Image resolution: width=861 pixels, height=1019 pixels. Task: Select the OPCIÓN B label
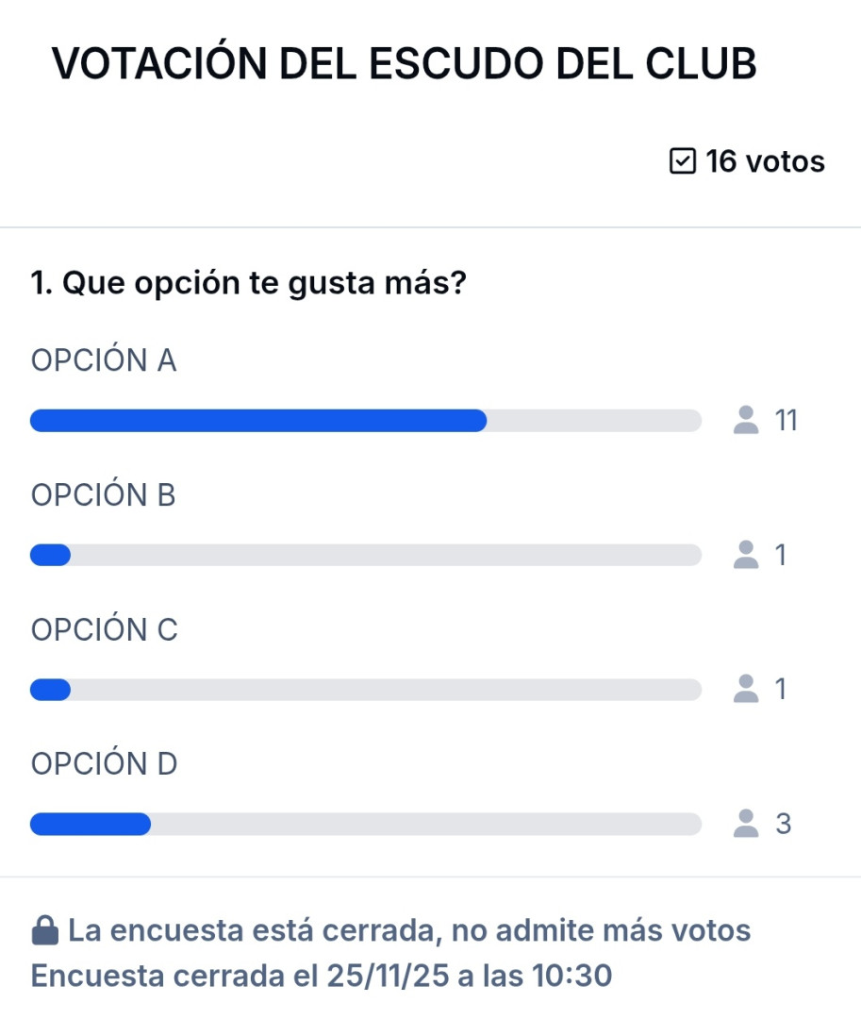tap(104, 495)
